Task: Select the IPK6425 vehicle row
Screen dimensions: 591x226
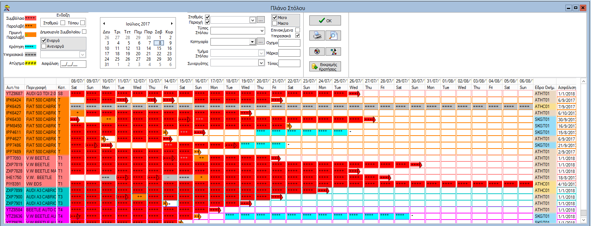Action: [x=14, y=107]
